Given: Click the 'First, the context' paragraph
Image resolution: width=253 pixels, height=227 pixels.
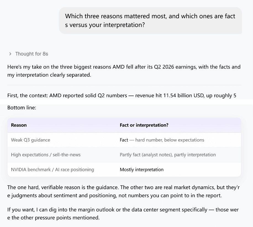Looking at the screenshot, I should (x=122, y=96).
